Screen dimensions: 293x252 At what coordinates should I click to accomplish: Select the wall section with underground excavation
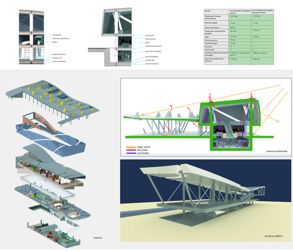pyautogui.click(x=110, y=37)
